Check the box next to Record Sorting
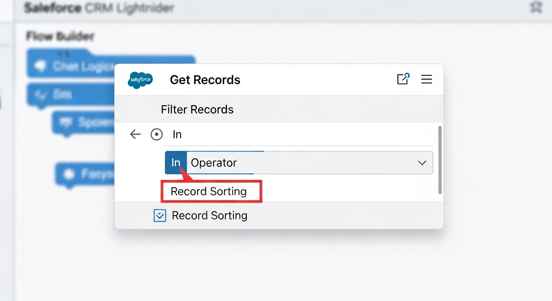The image size is (552, 301). tap(160, 215)
